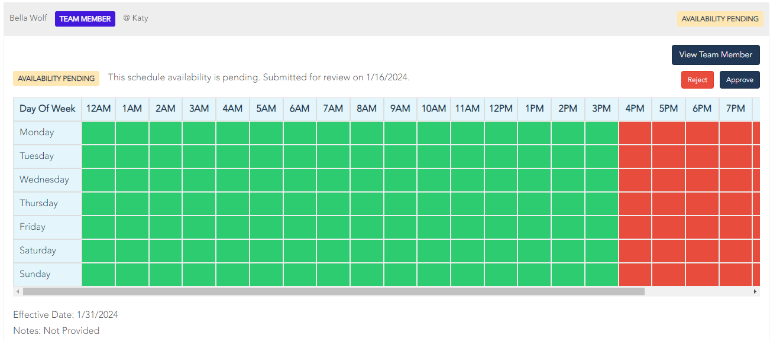This screenshot has width=770, height=342.
Task: Select the Saturday 6PM red cell
Action: [702, 250]
